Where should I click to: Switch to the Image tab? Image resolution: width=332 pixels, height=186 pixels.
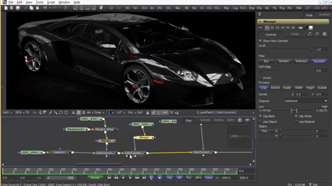295,34
